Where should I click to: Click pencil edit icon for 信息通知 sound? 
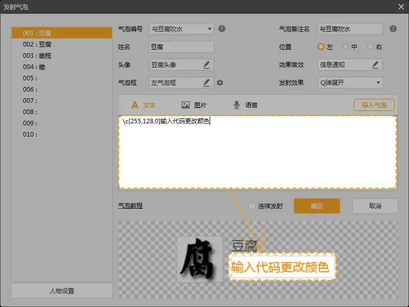tap(375, 64)
